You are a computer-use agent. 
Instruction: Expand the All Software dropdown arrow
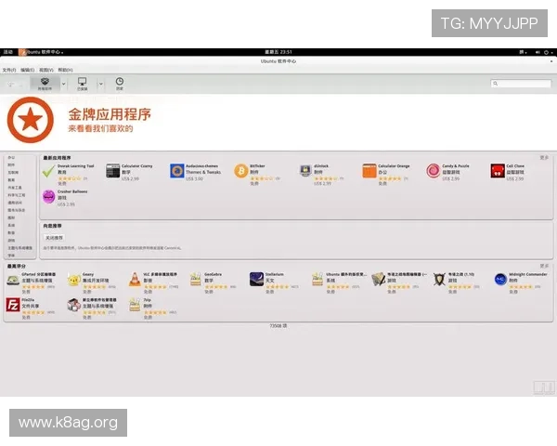point(64,85)
